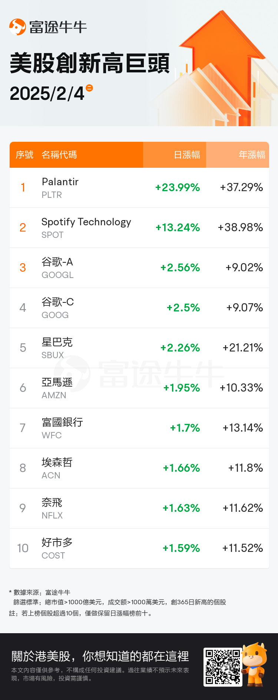Open the 富國銀行 WFC row
278x700 pixels.
coord(139,428)
